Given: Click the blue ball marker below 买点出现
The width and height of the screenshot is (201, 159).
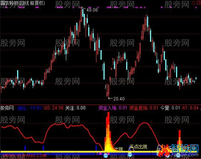Looking at the screenshot, I should coord(130,155).
